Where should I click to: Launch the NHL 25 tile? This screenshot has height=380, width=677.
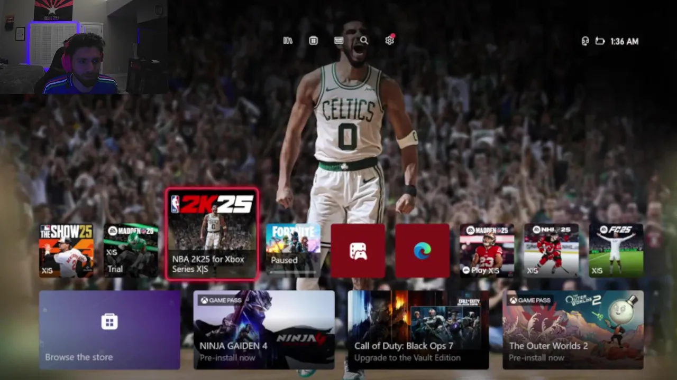pyautogui.click(x=551, y=251)
